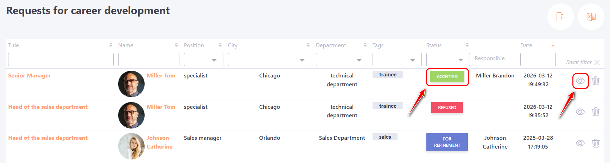610x163 pixels.
Task: Delete the Senior Manager request
Action: click(x=596, y=81)
